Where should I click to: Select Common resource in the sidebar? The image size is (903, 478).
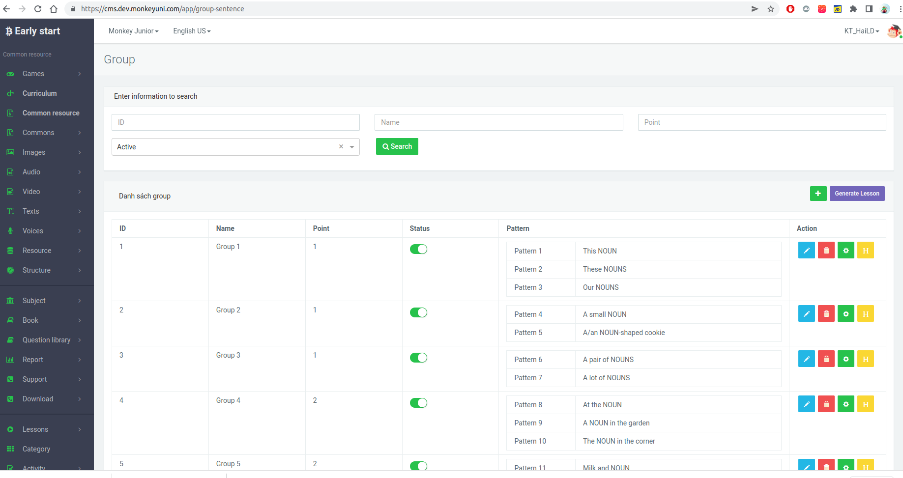[47, 113]
